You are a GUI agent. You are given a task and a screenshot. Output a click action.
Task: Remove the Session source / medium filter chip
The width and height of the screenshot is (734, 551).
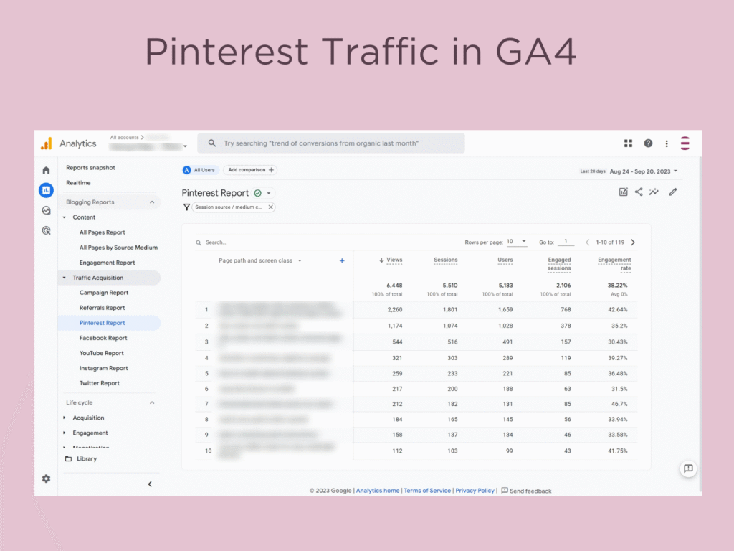pyautogui.click(x=270, y=207)
